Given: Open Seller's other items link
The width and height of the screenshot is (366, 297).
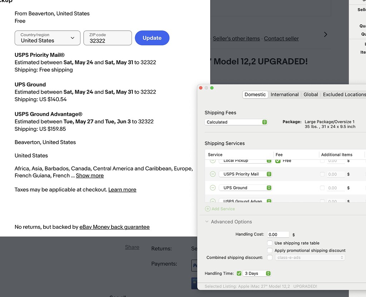Looking at the screenshot, I should (236, 39).
